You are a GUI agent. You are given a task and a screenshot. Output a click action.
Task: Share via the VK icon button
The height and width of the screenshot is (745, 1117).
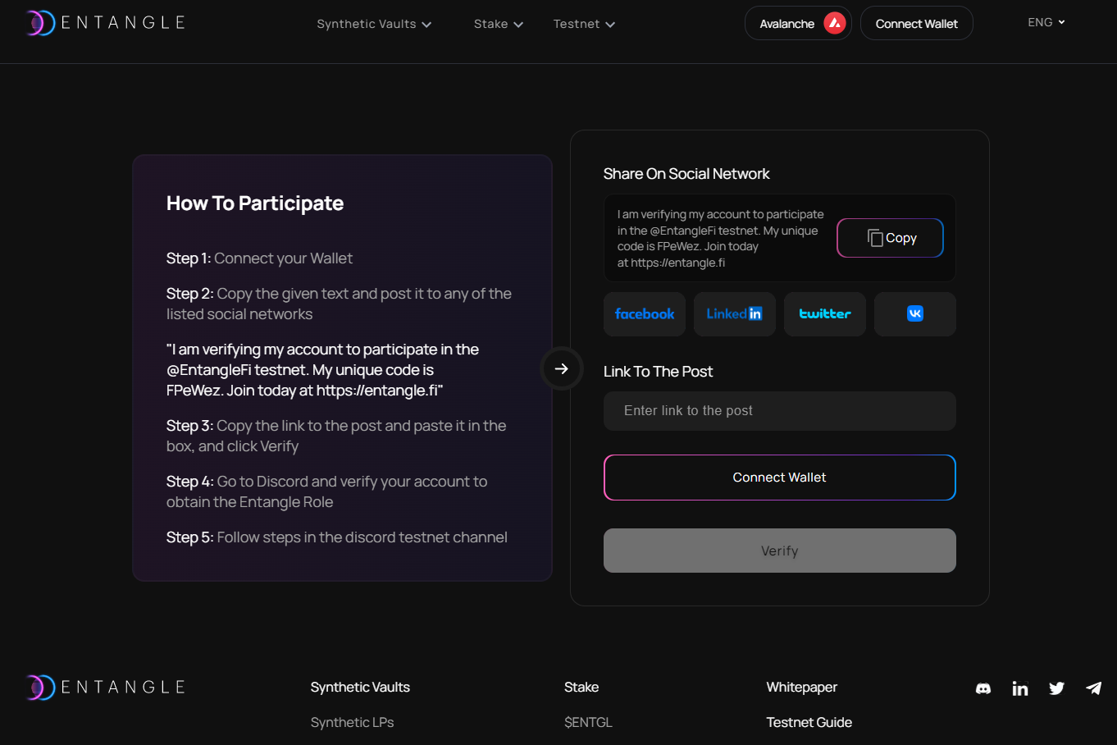tap(914, 314)
